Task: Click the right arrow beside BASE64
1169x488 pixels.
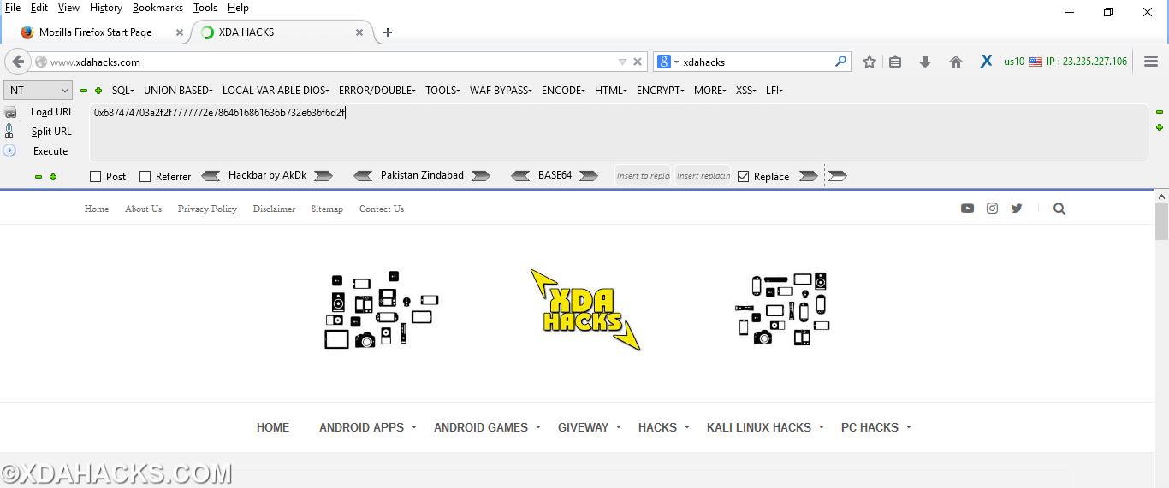Action: coord(588,176)
